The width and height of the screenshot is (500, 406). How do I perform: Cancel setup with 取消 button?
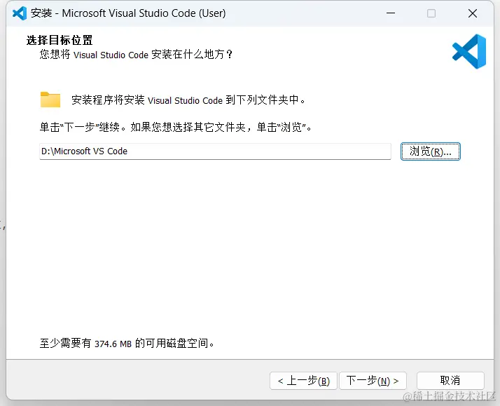coord(450,381)
